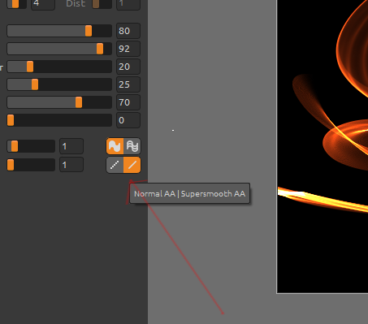
Task: Click the value field showing 20
Action: pyautogui.click(x=128, y=67)
